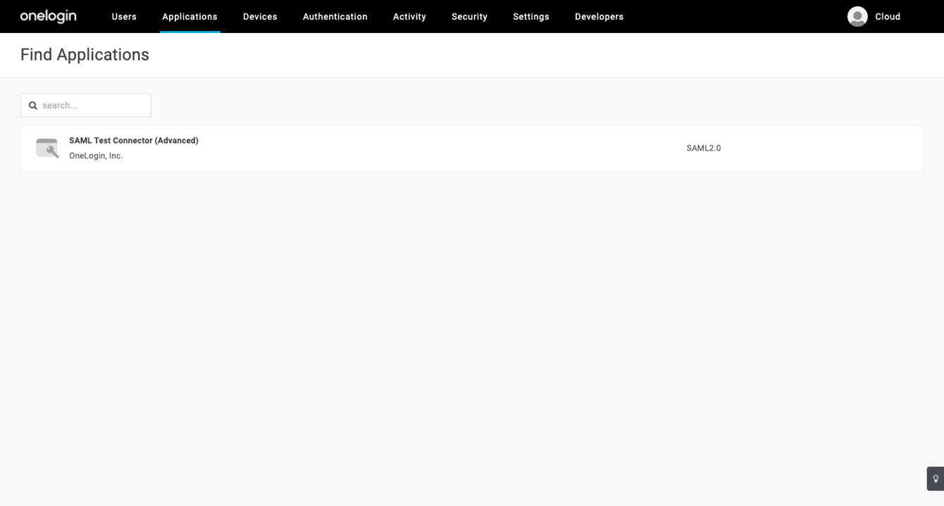This screenshot has height=506, width=944.
Task: Click the Cloud account name
Action: [x=888, y=16]
